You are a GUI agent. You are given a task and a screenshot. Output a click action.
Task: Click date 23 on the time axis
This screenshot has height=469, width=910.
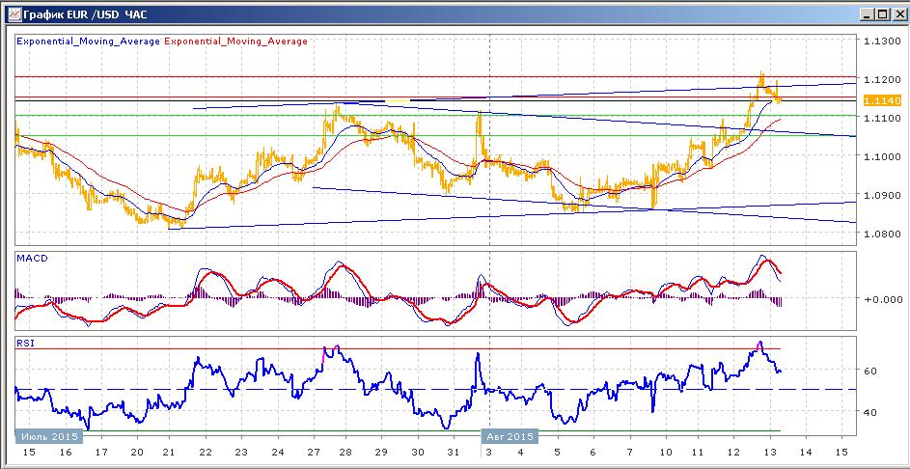[x=241, y=453]
